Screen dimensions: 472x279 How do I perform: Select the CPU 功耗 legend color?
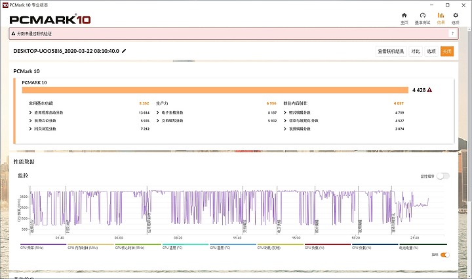pos(281,244)
